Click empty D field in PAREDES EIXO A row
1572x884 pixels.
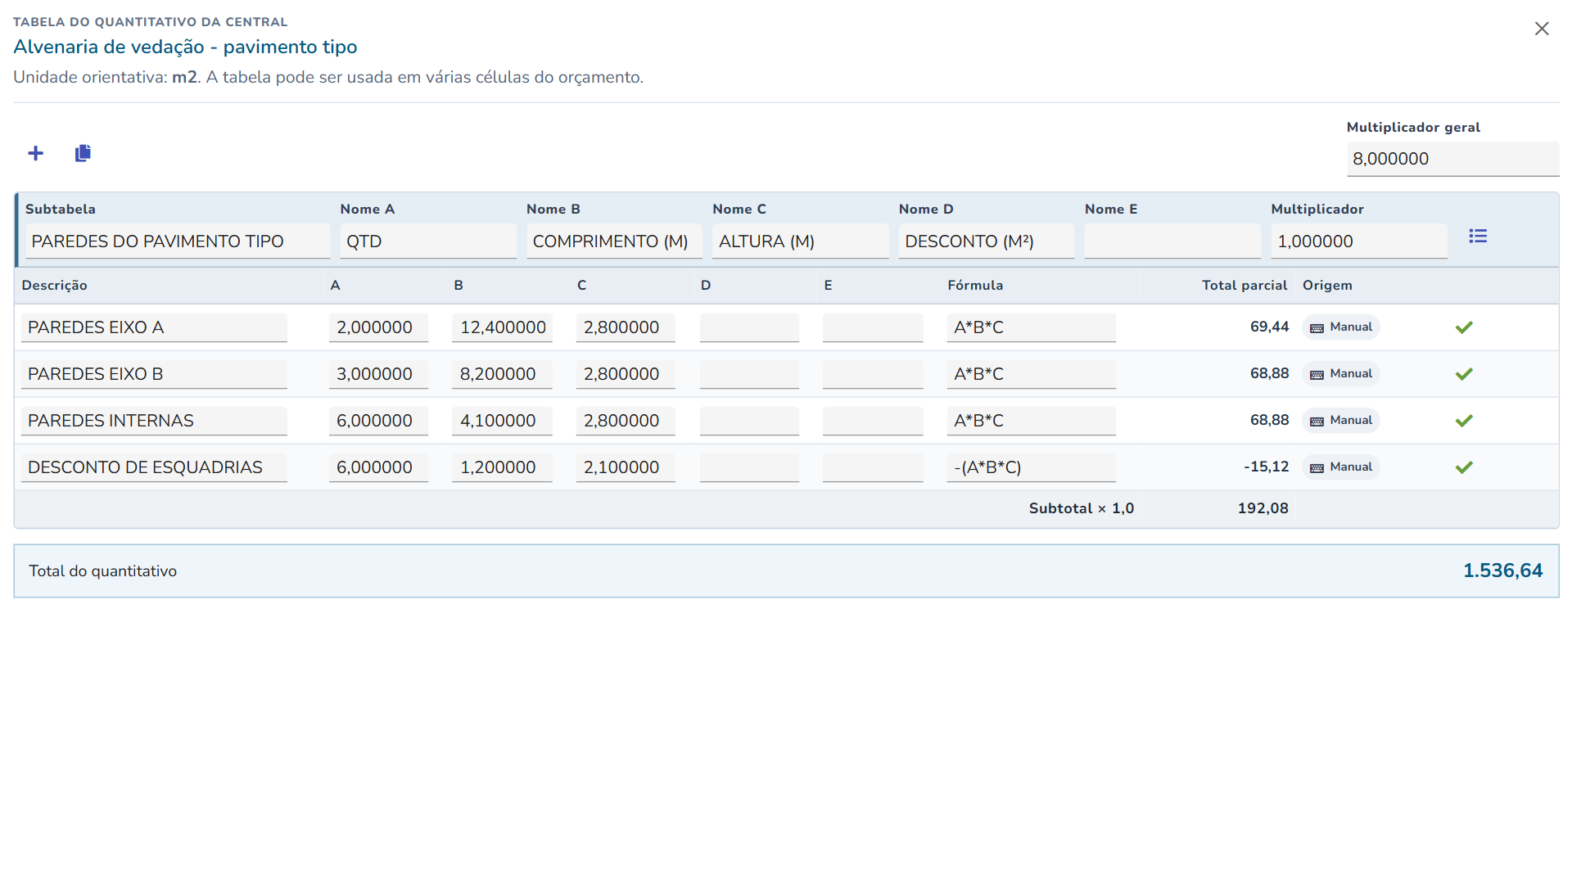point(749,327)
